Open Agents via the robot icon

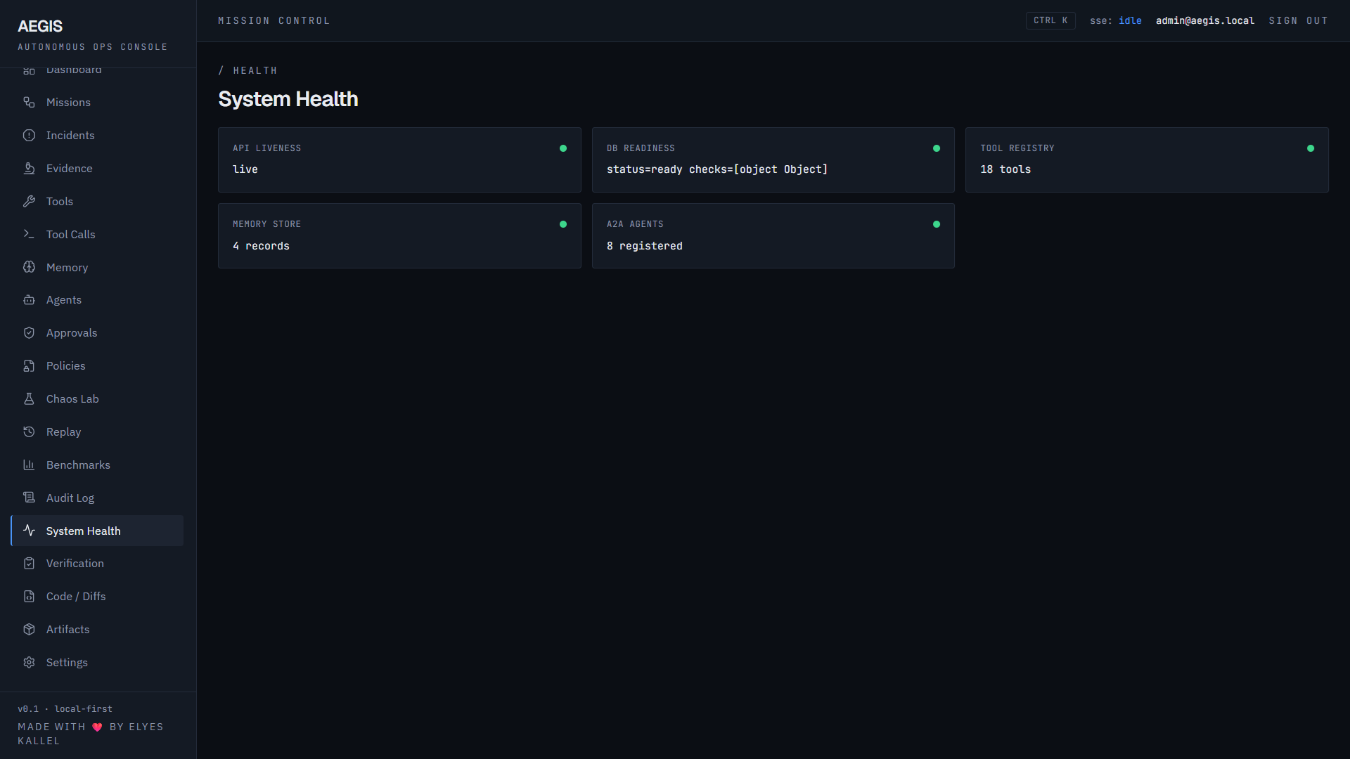click(29, 299)
